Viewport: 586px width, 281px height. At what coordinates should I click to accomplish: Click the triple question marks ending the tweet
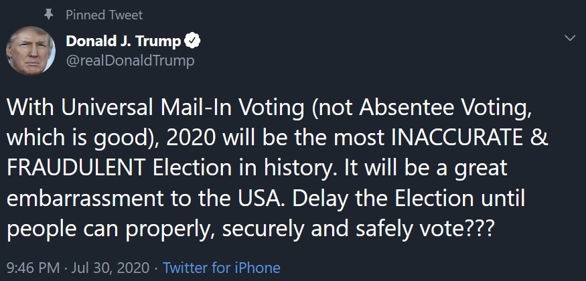478,229
